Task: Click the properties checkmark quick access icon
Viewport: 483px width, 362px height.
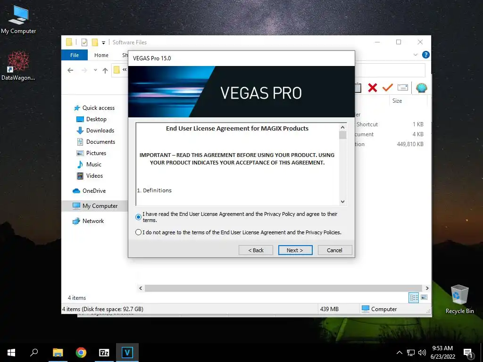Action: pyautogui.click(x=84, y=42)
